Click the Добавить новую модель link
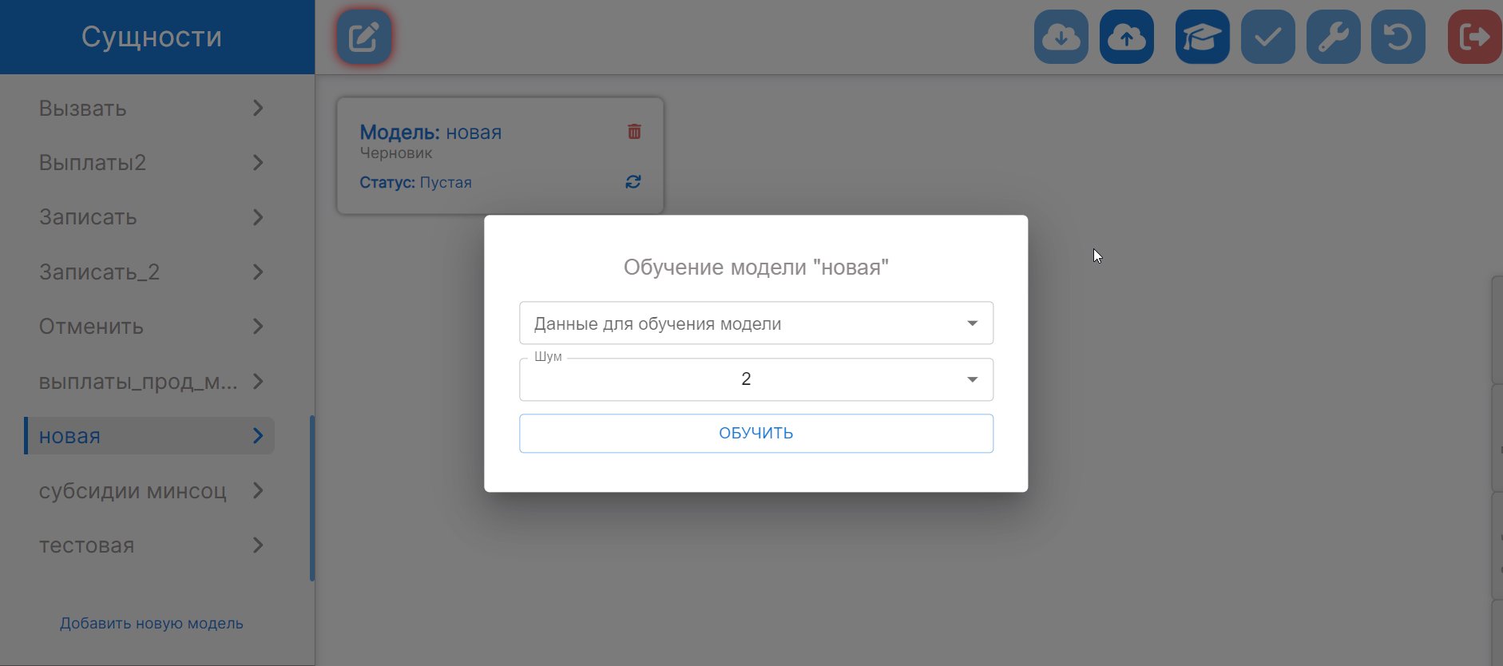Viewport: 1503px width, 666px height. coord(152,624)
